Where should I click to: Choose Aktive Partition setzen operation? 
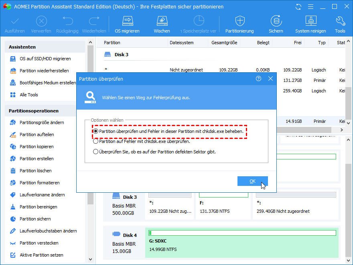pos(37,255)
